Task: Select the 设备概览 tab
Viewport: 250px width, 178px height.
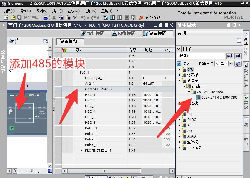Action: 70,42
